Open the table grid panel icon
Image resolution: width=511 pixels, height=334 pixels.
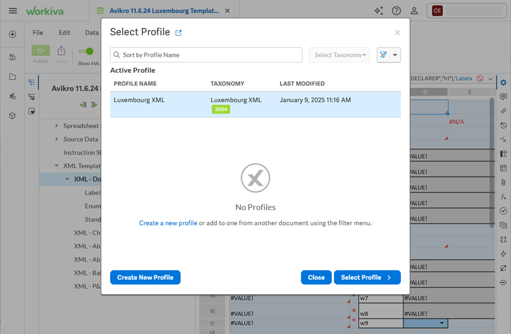[x=504, y=168]
